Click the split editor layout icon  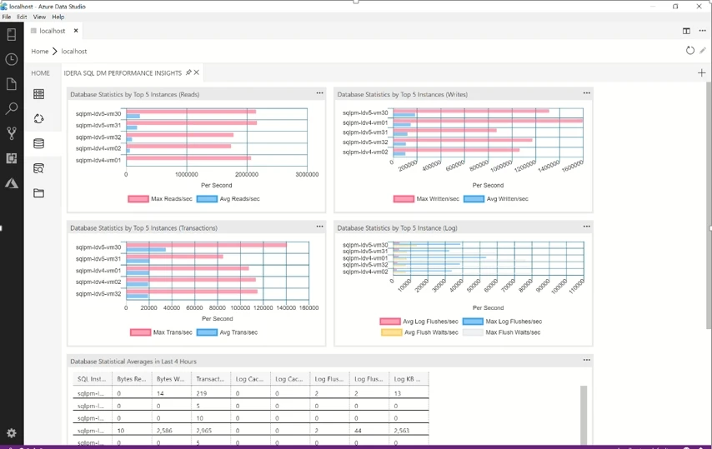(x=686, y=31)
